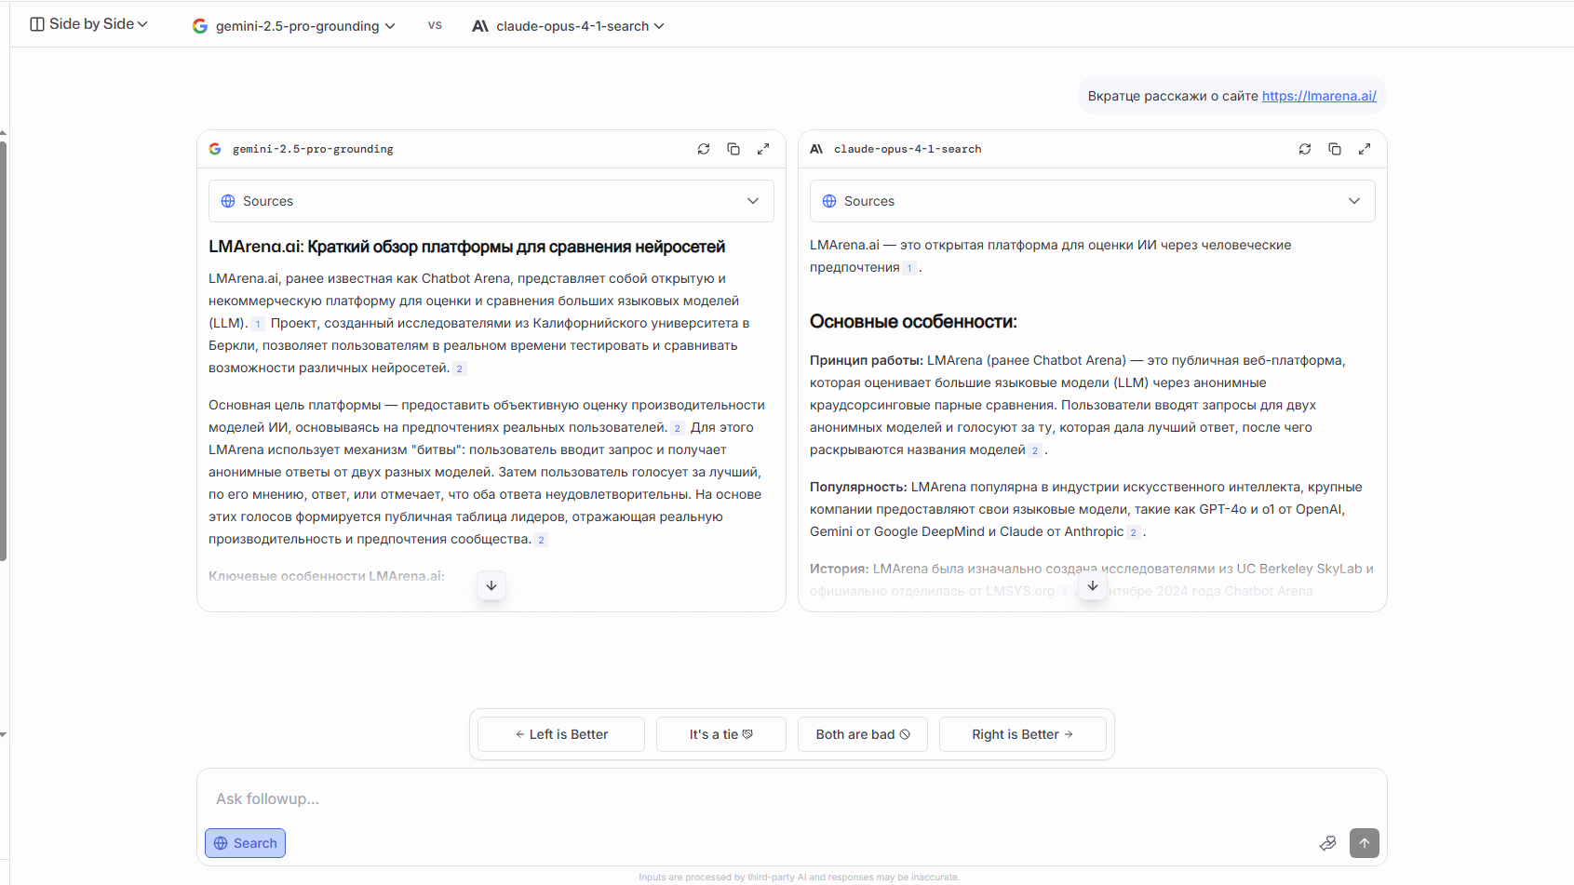This screenshot has height=885, width=1574.
Task: Copy the claude-opus-4-1-search response
Action: coord(1335,148)
